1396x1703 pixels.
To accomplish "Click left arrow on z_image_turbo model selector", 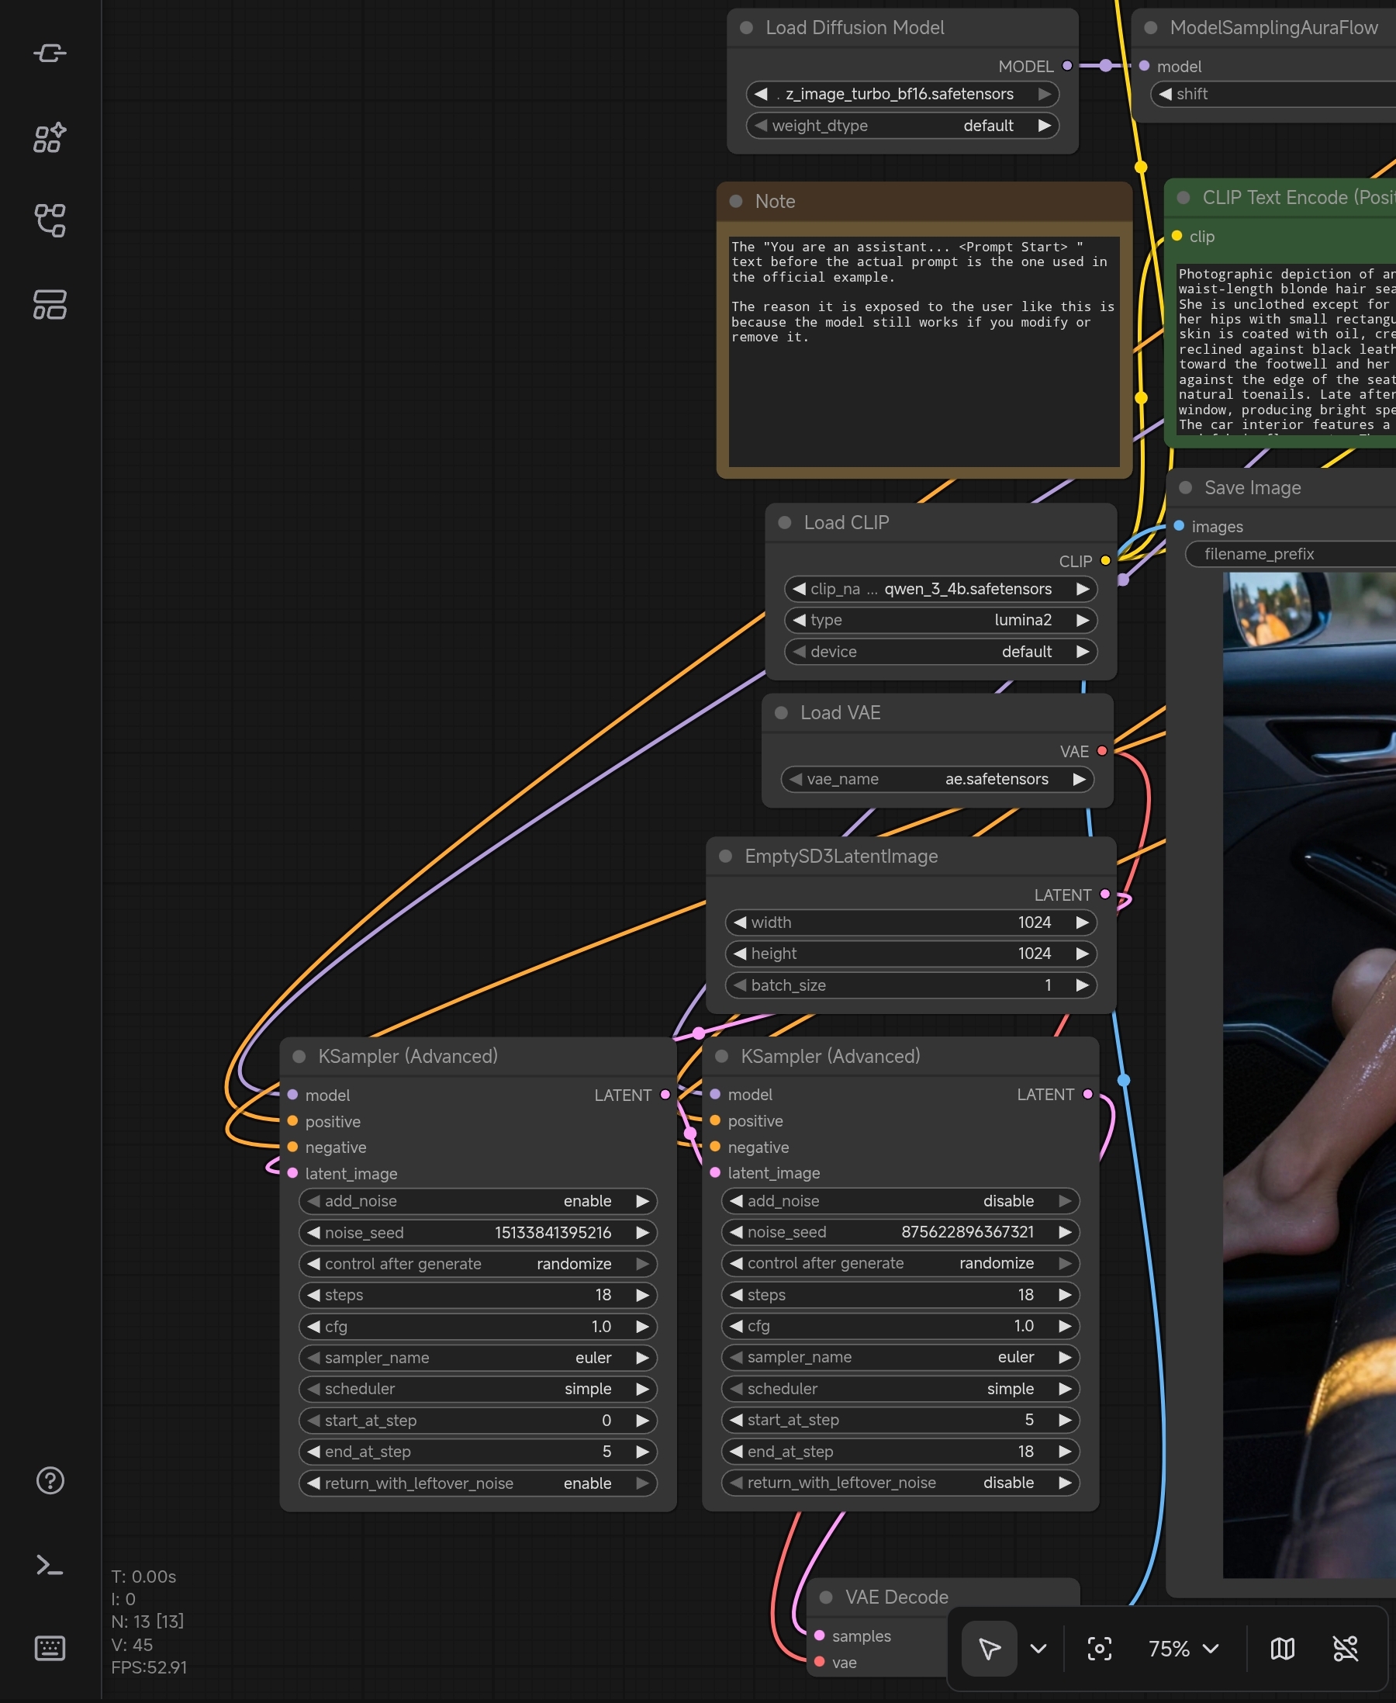I will coord(761,94).
